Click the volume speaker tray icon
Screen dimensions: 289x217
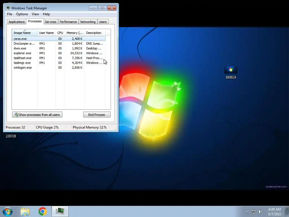[260, 212]
